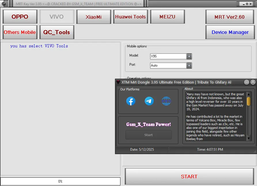The image size is (257, 186).
Task: Open Huawei Tools section
Action: pyautogui.click(x=131, y=17)
